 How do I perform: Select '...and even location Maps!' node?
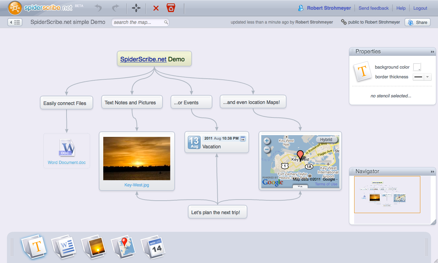[x=253, y=102]
